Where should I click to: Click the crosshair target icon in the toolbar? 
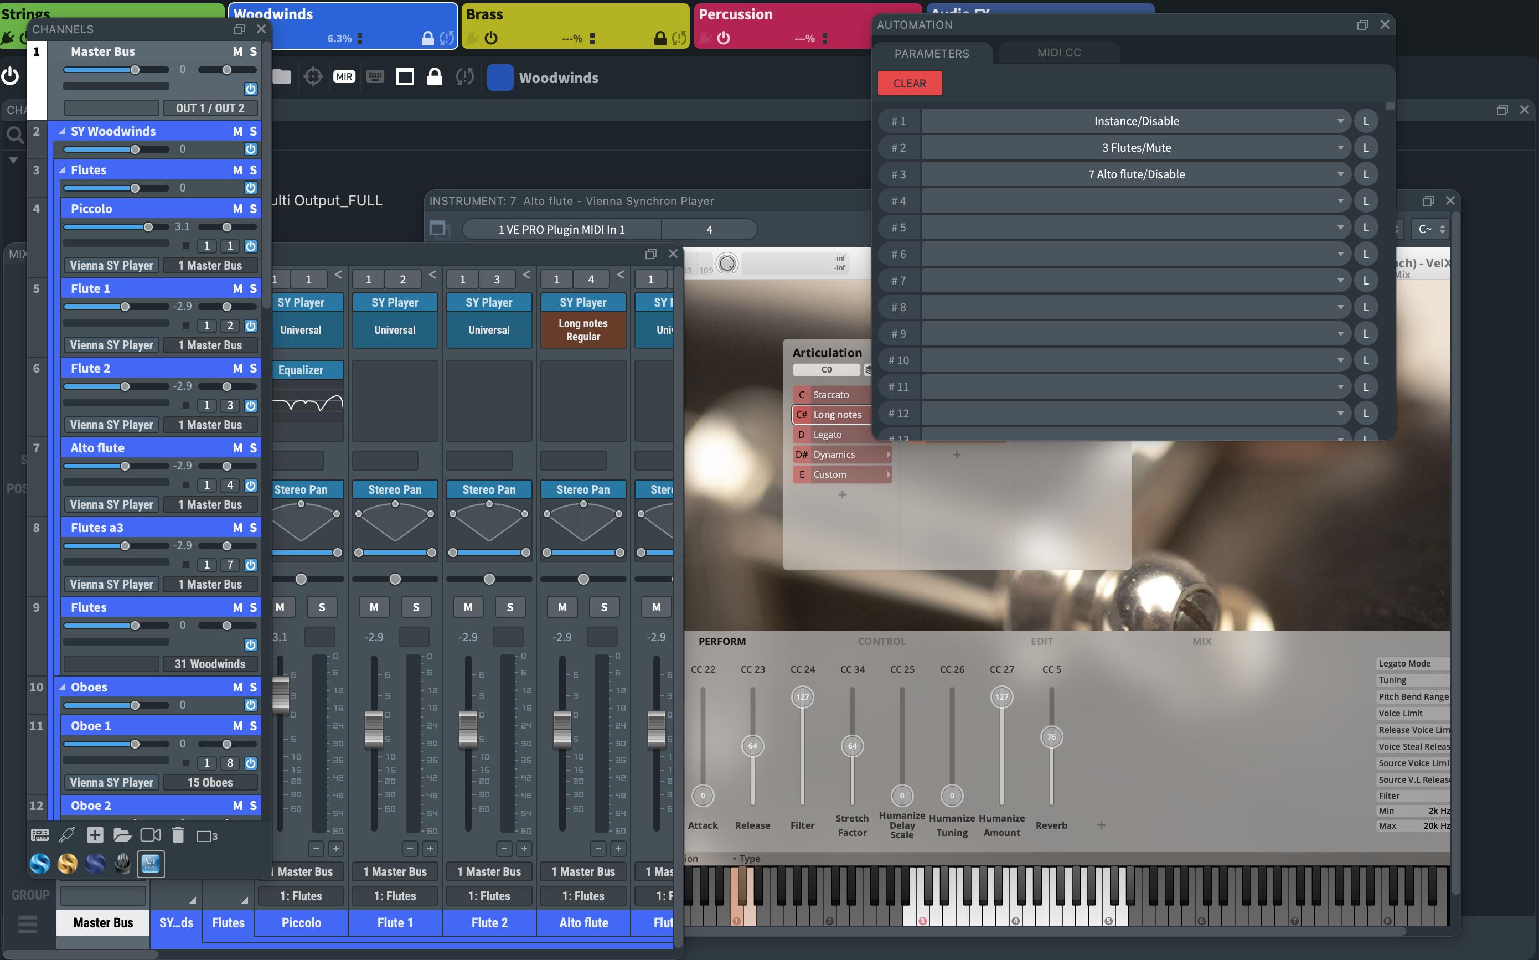click(313, 77)
